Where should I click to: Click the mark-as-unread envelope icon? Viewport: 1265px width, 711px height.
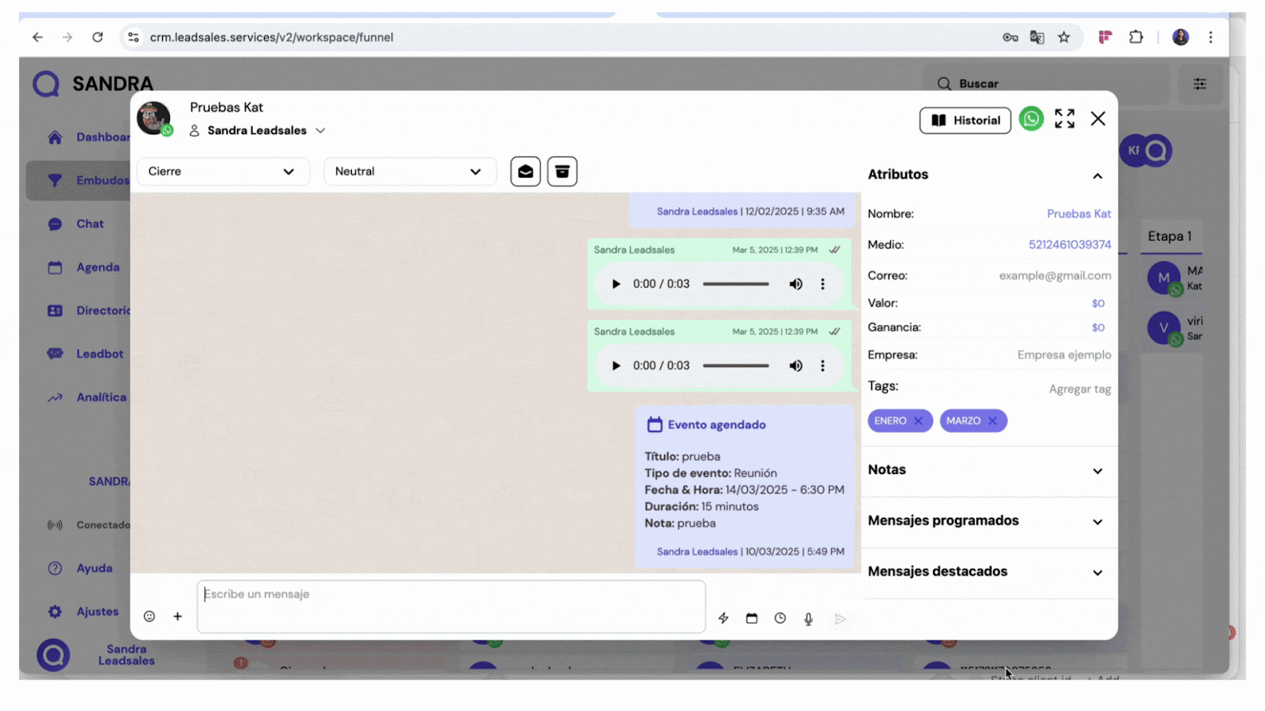[525, 171]
